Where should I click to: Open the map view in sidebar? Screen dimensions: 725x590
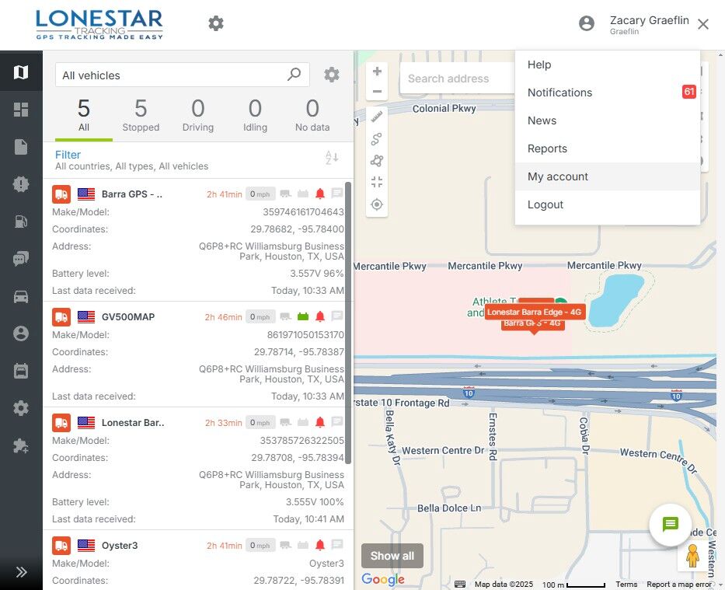[21, 72]
